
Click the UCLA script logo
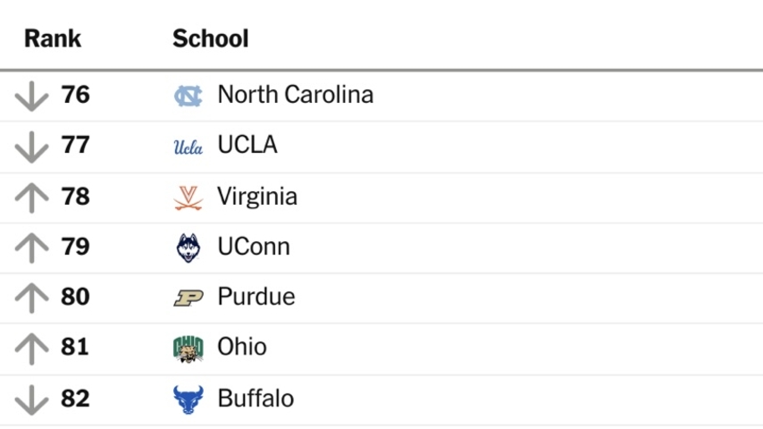pos(189,147)
